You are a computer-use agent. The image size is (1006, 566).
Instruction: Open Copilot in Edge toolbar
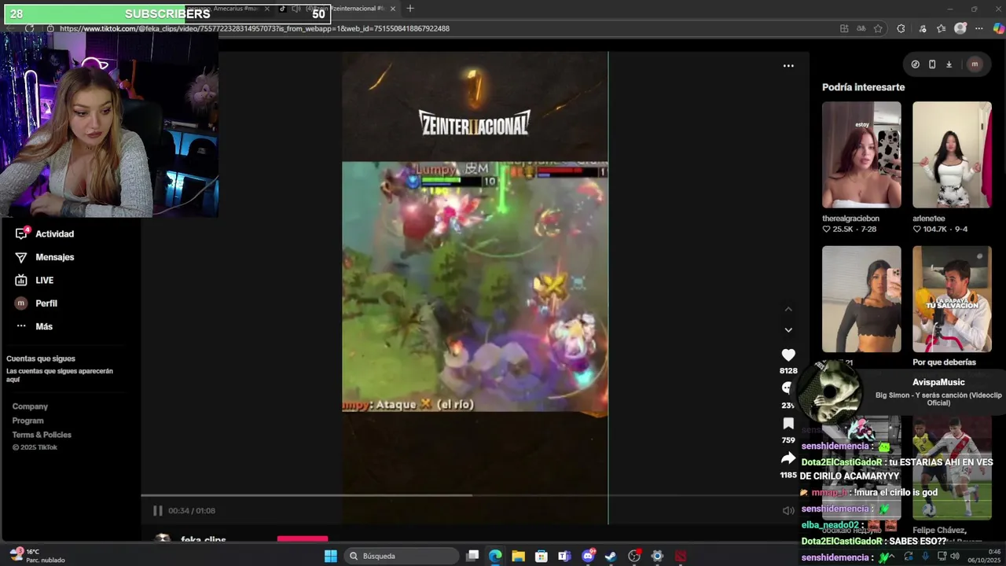pos(999,28)
